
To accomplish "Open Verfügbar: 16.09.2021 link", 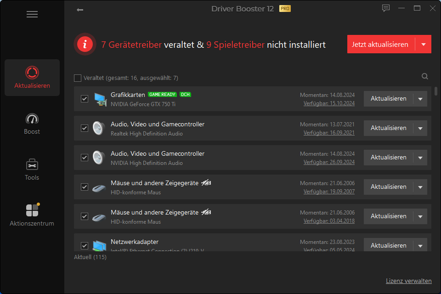I will (x=329, y=133).
